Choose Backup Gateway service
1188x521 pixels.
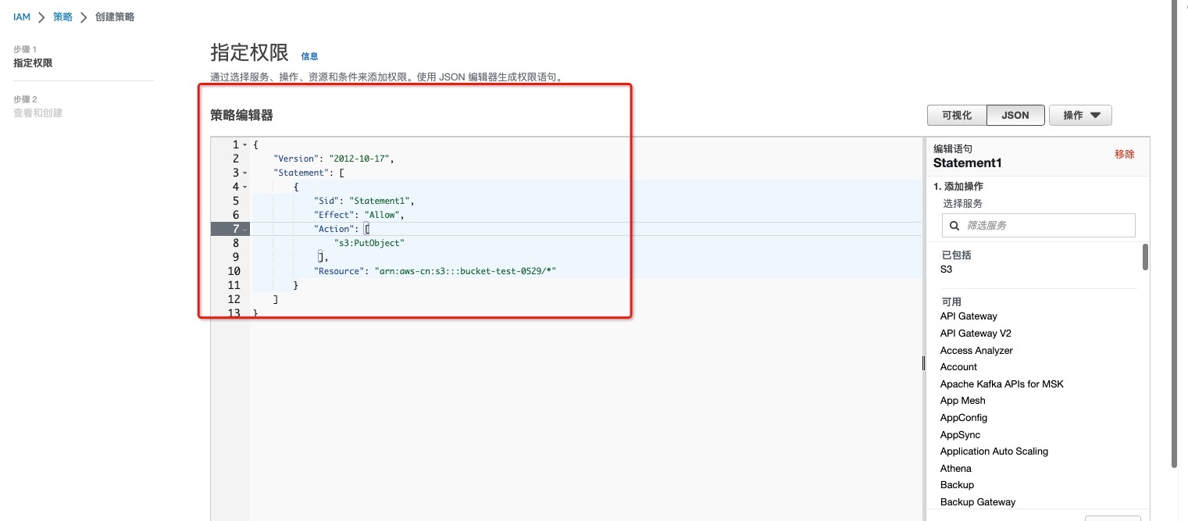[978, 502]
